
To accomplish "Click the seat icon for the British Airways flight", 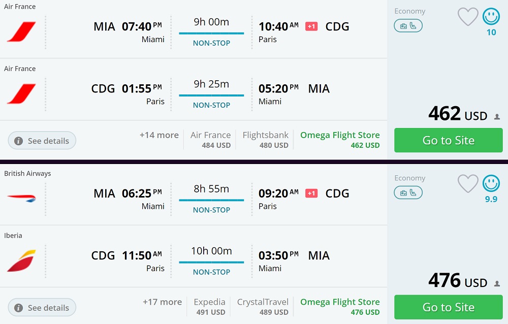I will (x=411, y=192).
